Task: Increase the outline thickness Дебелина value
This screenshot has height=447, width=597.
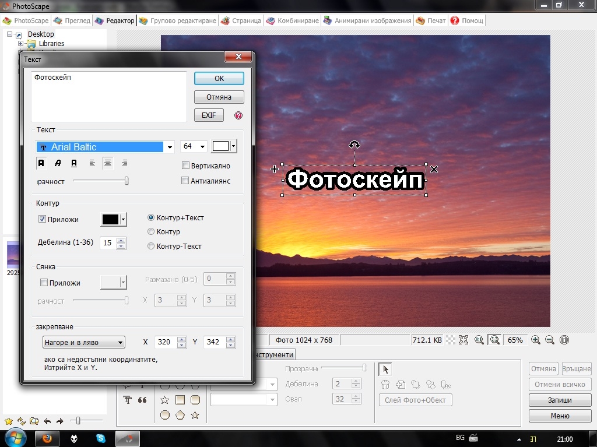Action: [121, 240]
